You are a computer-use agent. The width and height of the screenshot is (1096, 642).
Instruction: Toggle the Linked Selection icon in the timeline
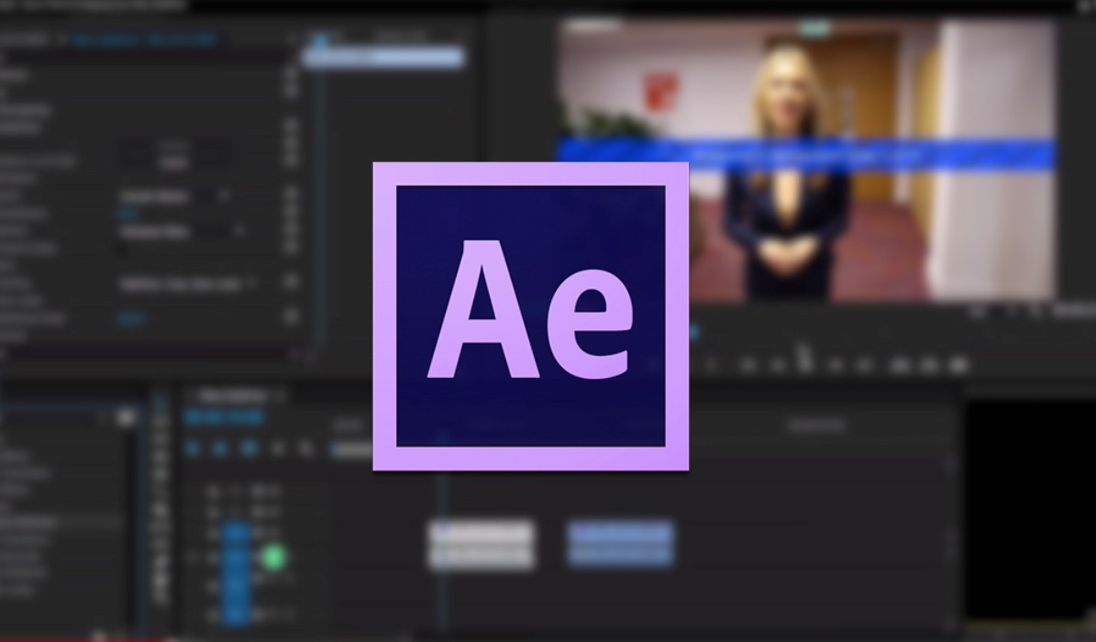pyautogui.click(x=249, y=448)
